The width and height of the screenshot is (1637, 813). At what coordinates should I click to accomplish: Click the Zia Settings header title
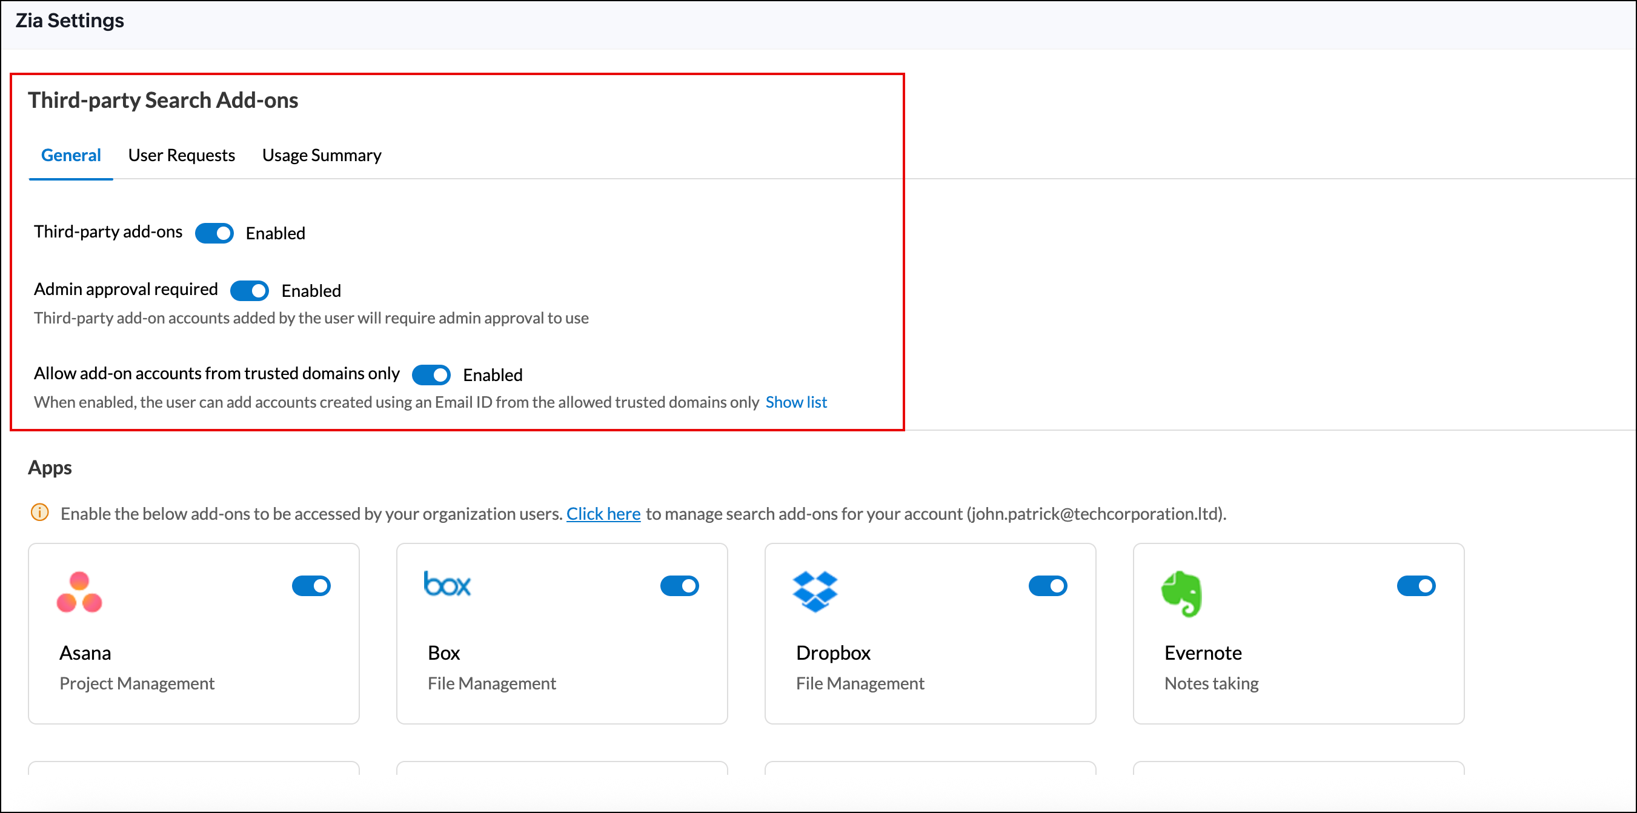pyautogui.click(x=70, y=21)
